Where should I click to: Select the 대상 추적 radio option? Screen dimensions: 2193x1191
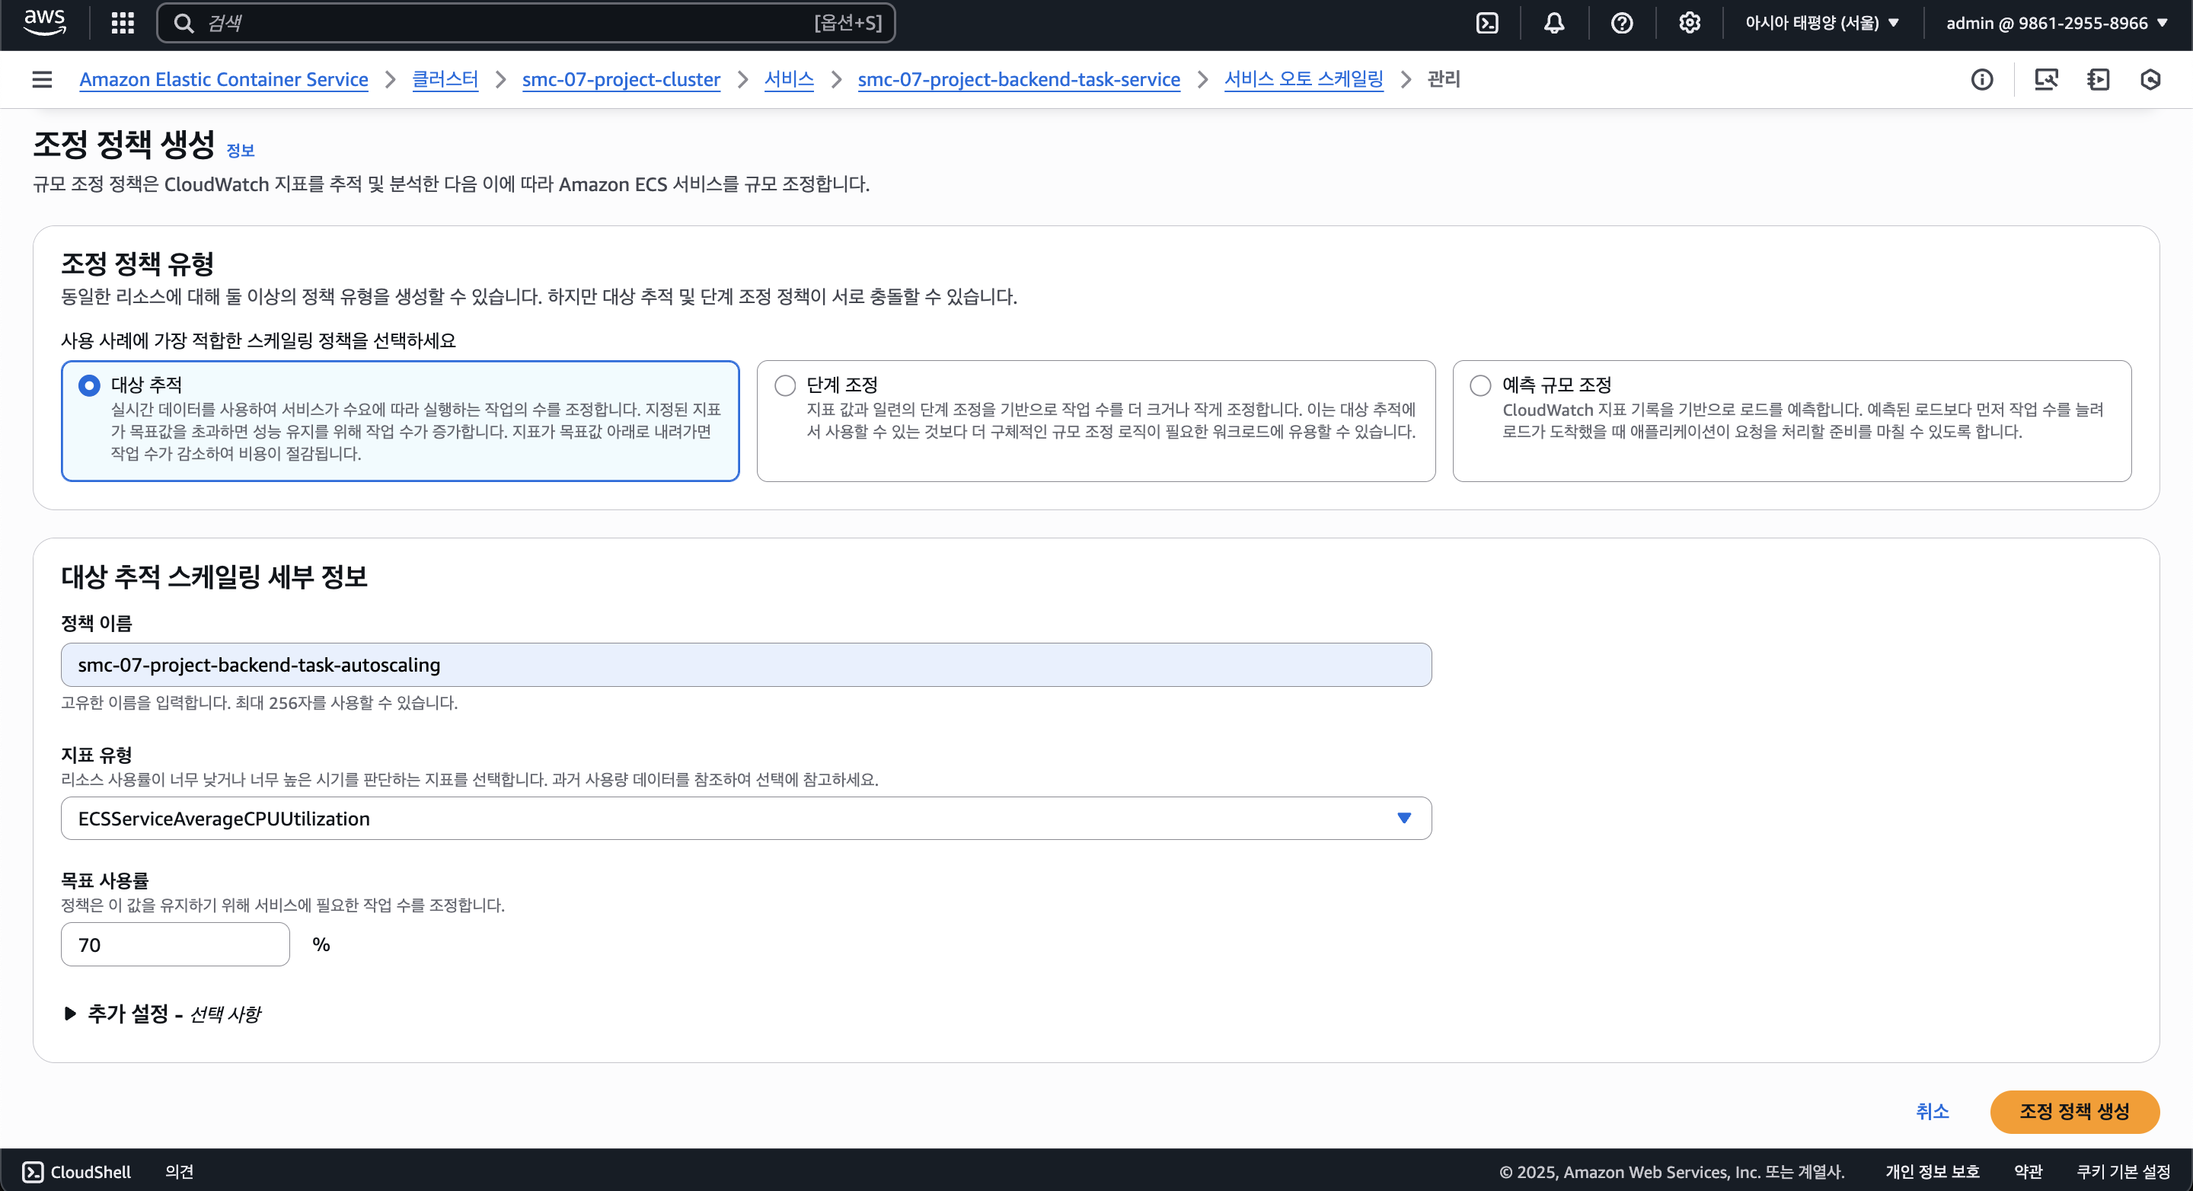[x=89, y=385]
